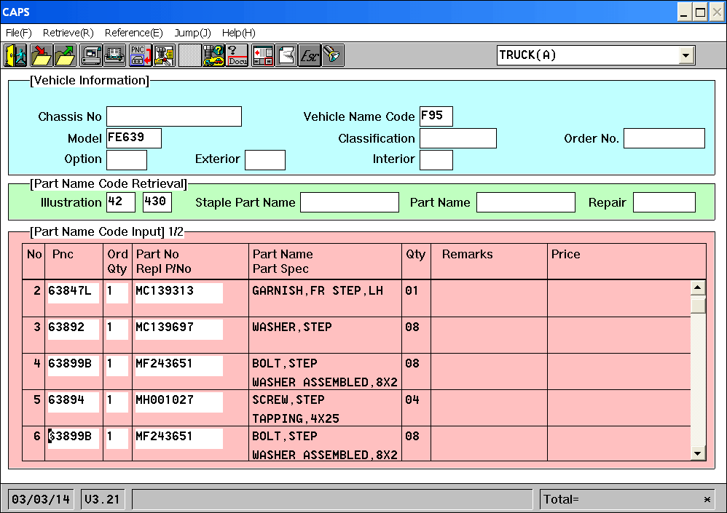
Task: Click the parts table scrollbar thumb
Action: coord(698,305)
